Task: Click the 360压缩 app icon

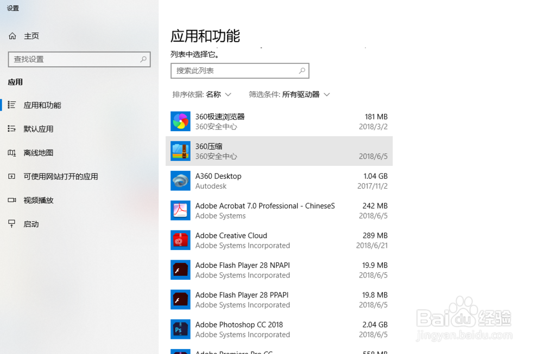Action: coord(180,151)
